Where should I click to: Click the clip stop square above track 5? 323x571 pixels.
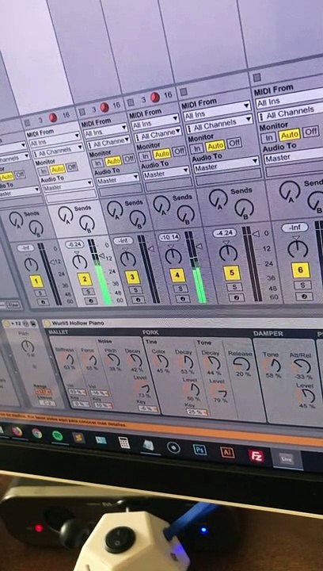pos(256,77)
